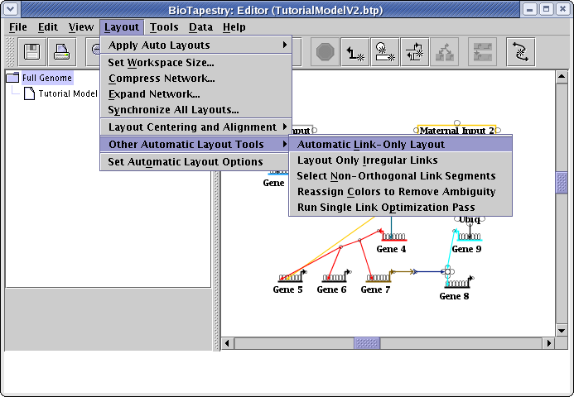Open the Tools menu

coord(164,27)
